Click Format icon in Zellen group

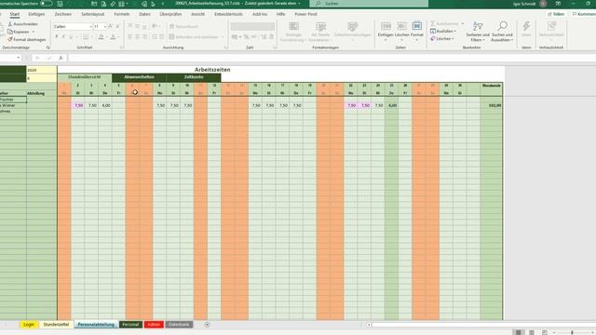[417, 26]
